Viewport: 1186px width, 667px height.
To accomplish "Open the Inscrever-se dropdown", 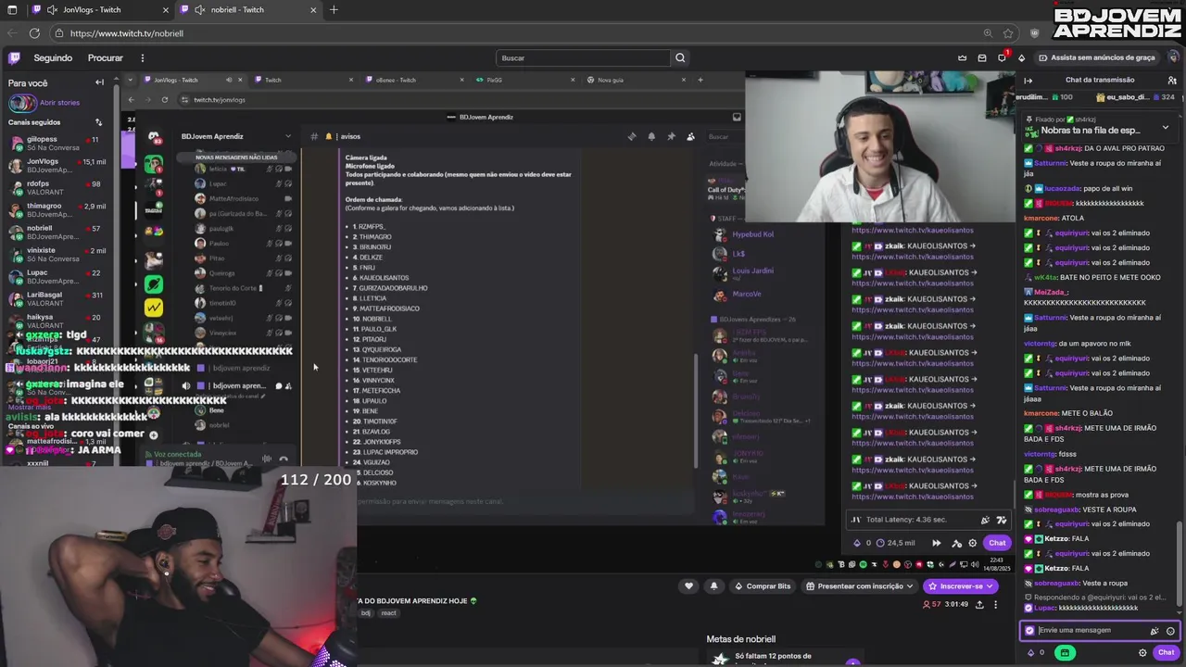I will click(x=961, y=585).
